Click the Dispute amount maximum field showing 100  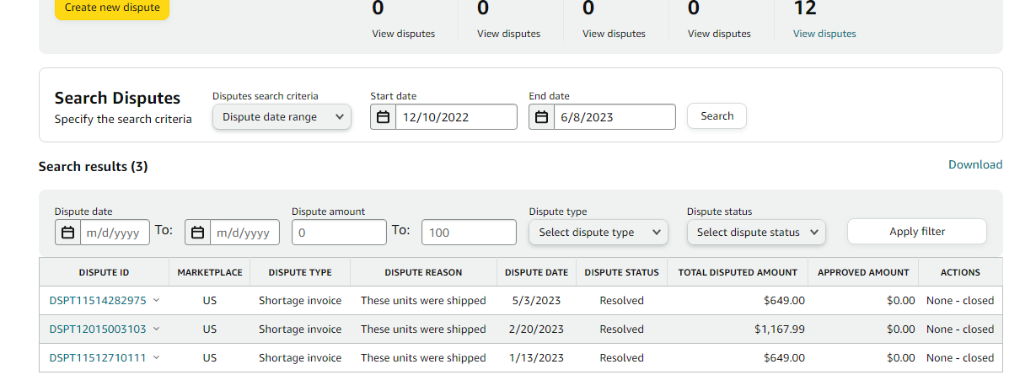coord(469,233)
